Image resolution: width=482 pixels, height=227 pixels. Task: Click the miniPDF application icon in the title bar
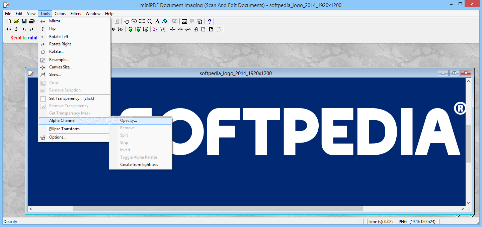coord(6,5)
